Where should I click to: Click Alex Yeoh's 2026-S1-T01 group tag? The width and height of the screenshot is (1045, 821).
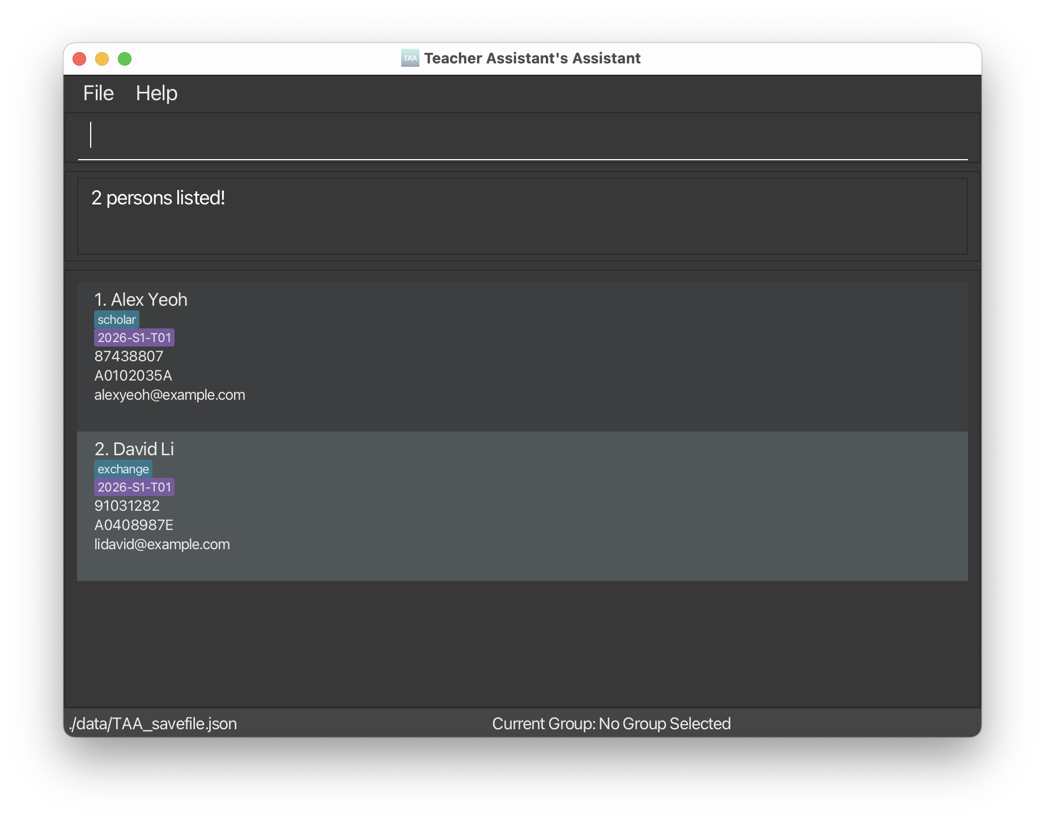coord(134,337)
